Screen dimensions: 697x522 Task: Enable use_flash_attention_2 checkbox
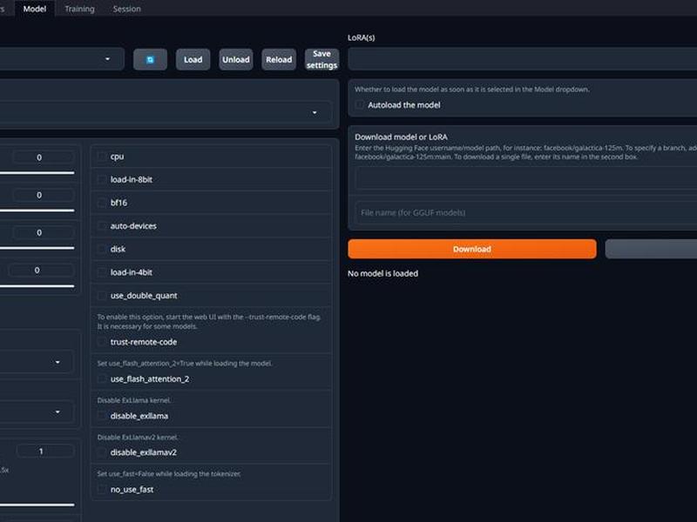102,379
